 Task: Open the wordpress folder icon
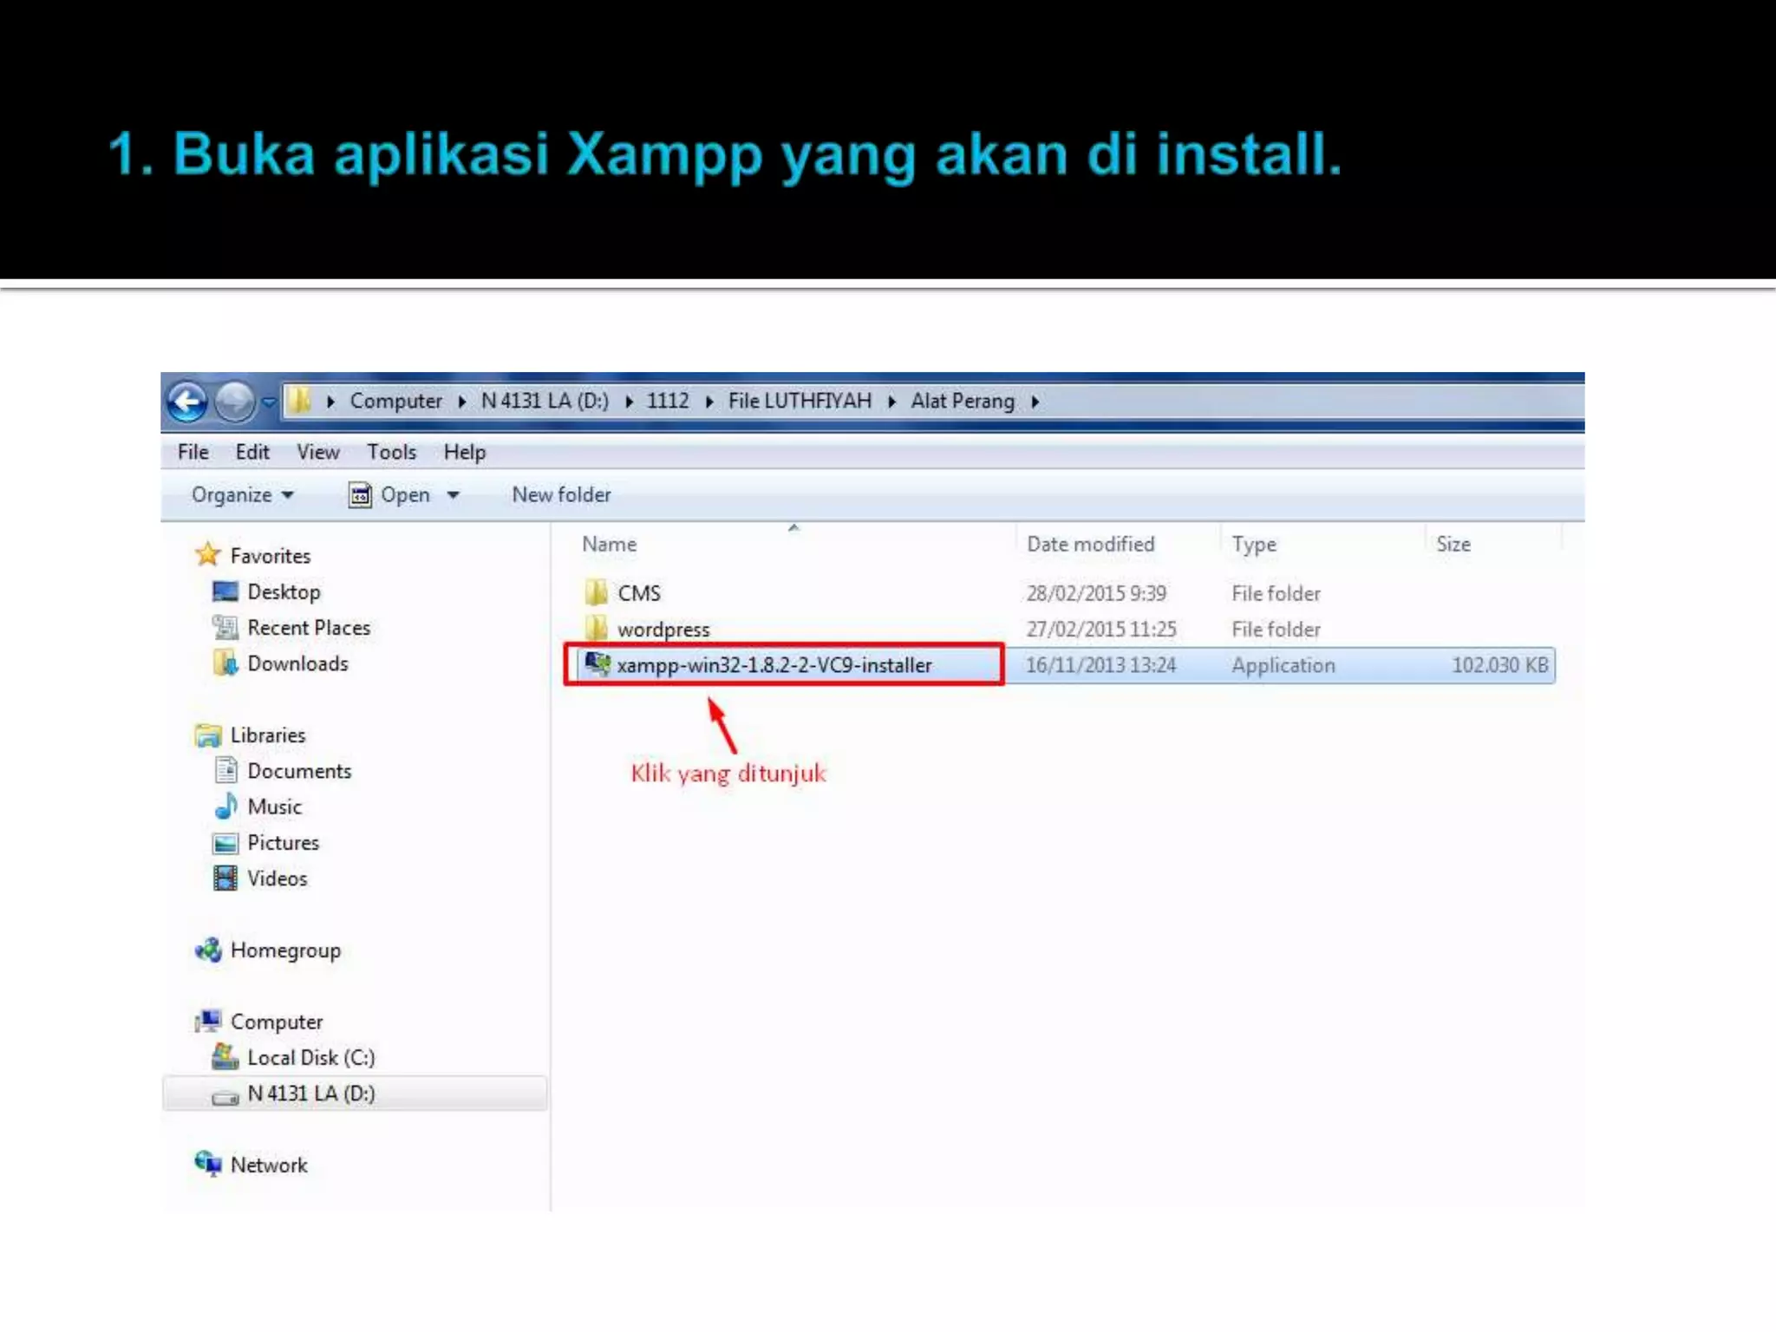pyautogui.click(x=597, y=629)
